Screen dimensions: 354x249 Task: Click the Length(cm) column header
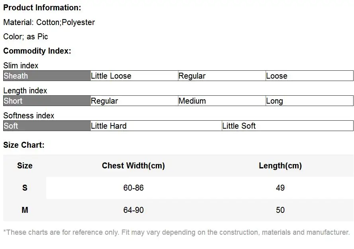pyautogui.click(x=280, y=166)
